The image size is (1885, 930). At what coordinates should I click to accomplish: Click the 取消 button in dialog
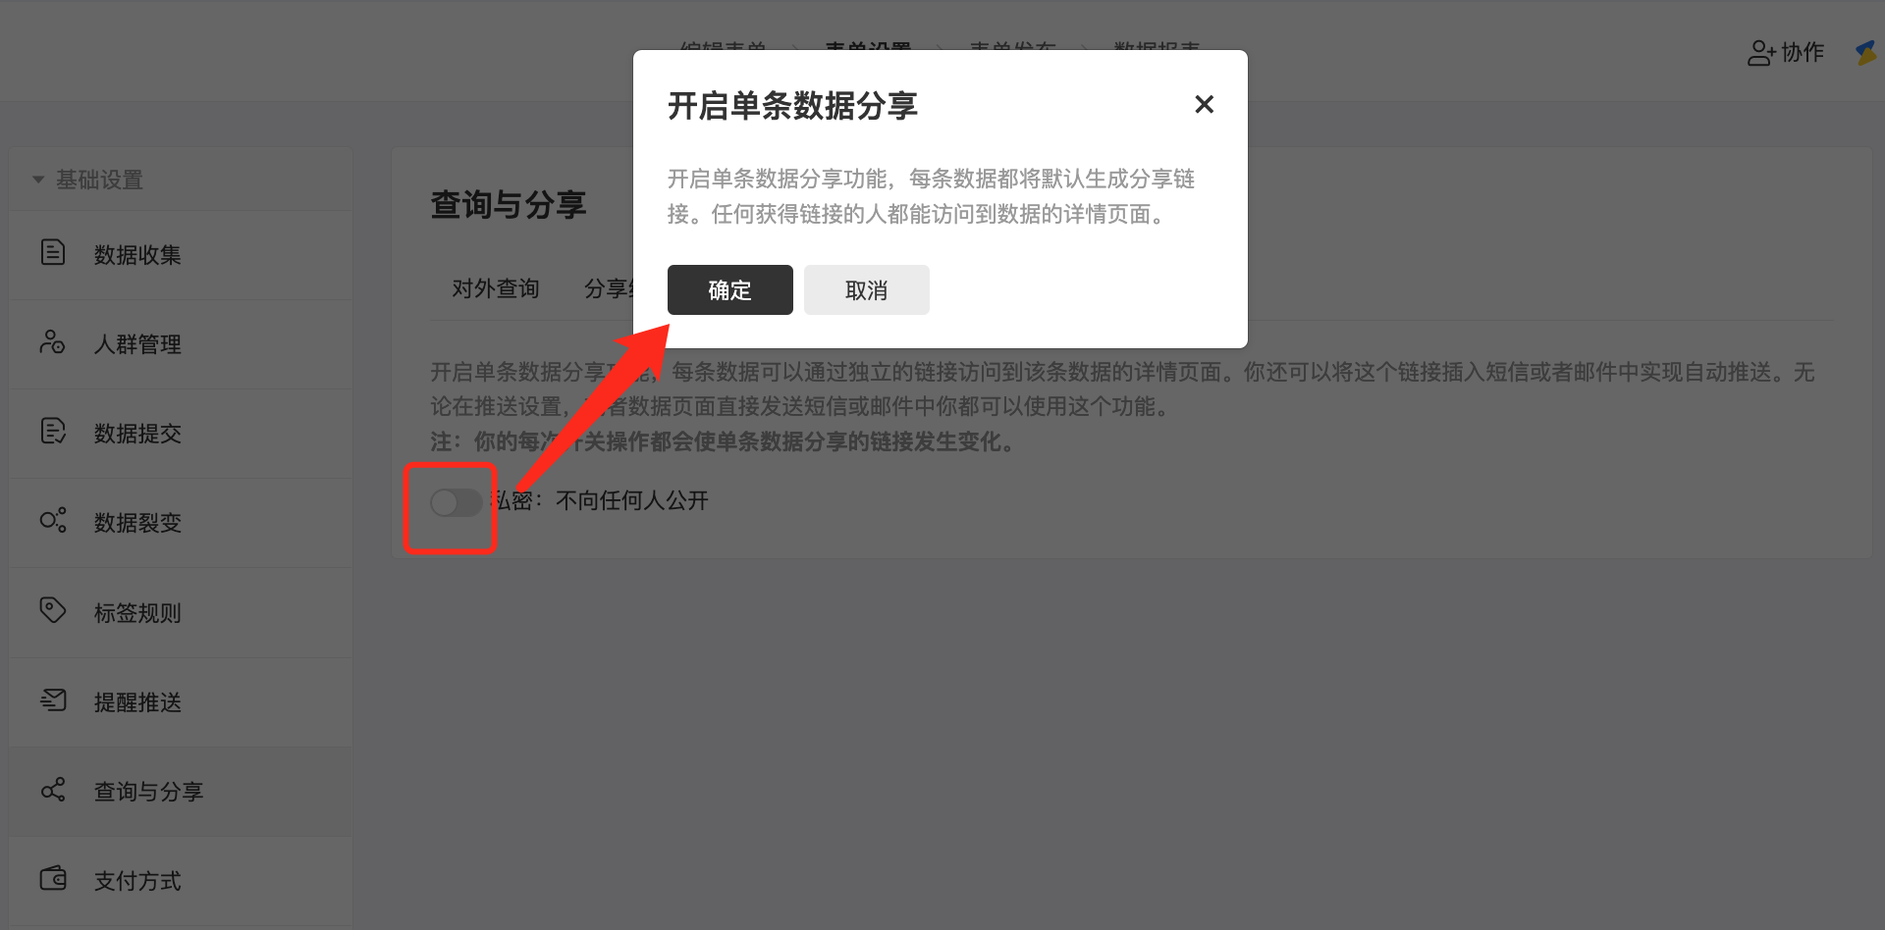pyautogui.click(x=867, y=289)
